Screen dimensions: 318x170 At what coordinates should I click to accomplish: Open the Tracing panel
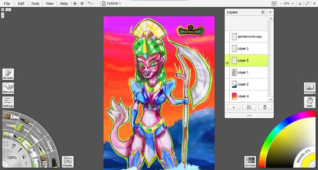309,88
